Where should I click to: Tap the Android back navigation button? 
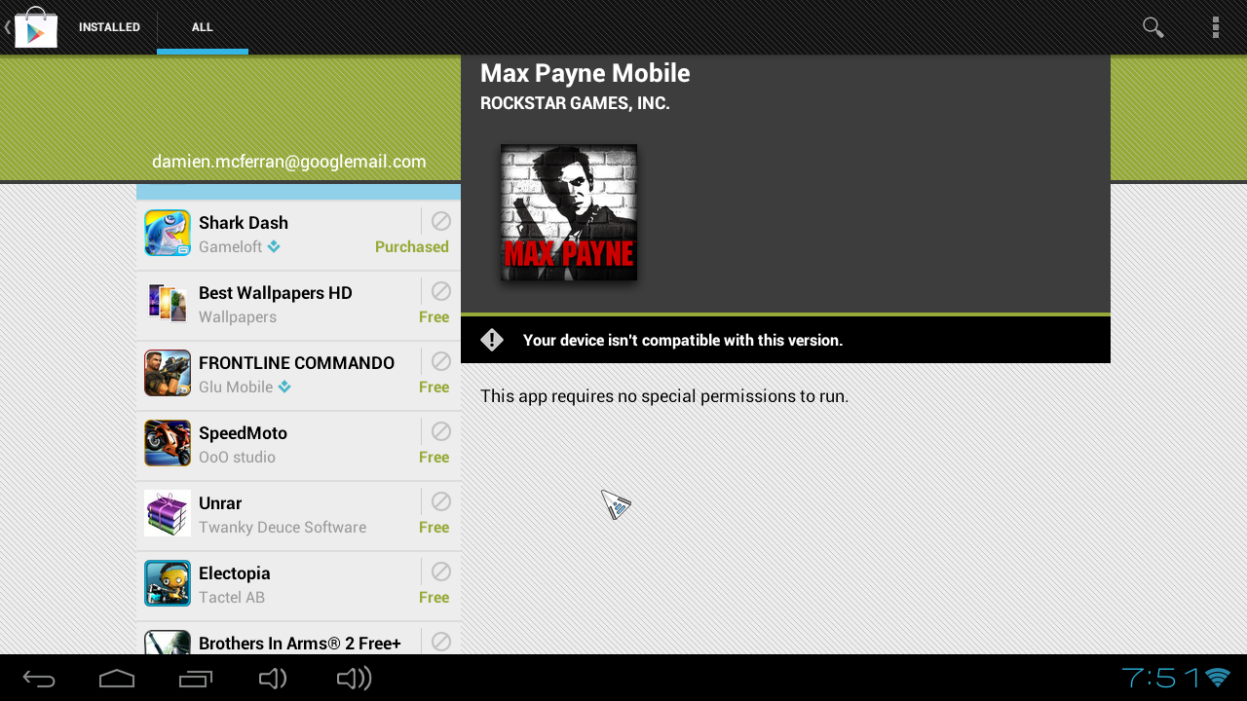[x=39, y=679]
